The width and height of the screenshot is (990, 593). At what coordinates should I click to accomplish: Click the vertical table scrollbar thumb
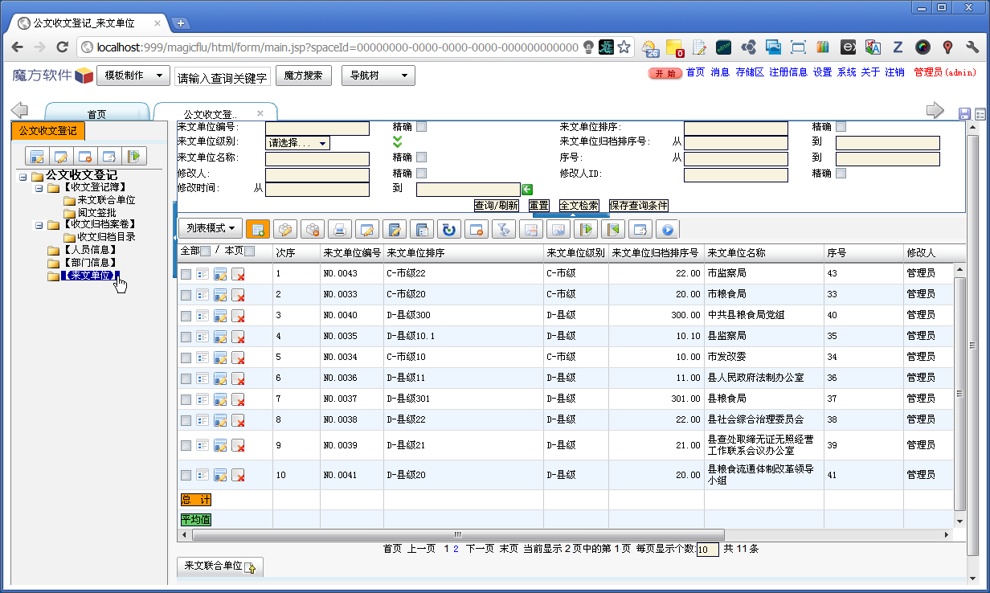coord(960,394)
